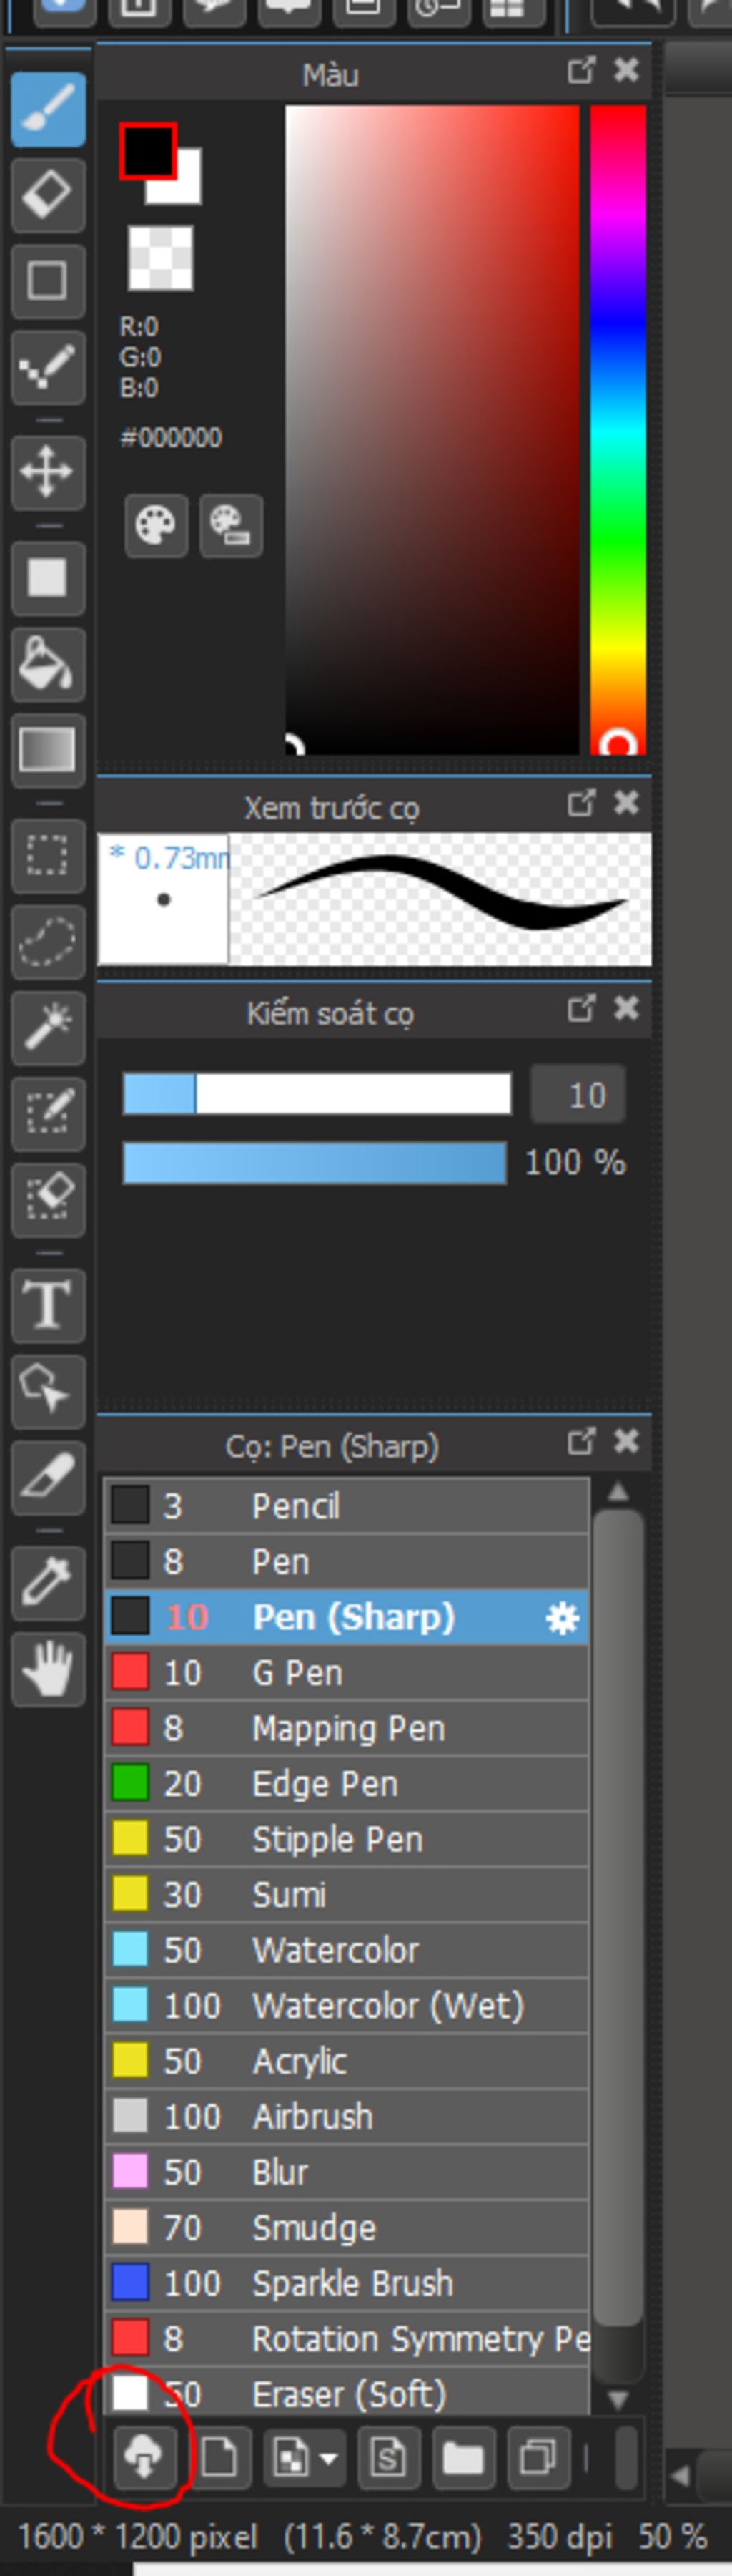This screenshot has width=732, height=2576.
Task: Switch to the Hand tool
Action: tap(48, 1669)
